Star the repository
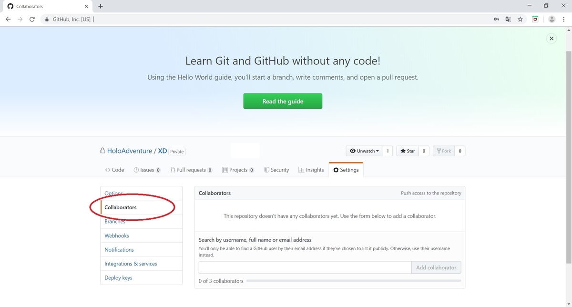This screenshot has height=307, width=572. [408, 151]
